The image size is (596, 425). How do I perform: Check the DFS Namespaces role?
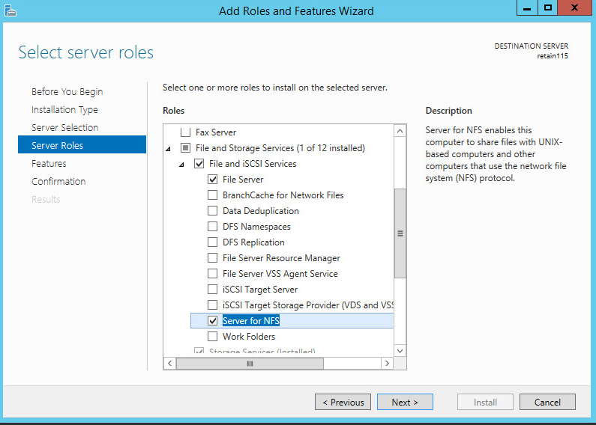pos(213,227)
